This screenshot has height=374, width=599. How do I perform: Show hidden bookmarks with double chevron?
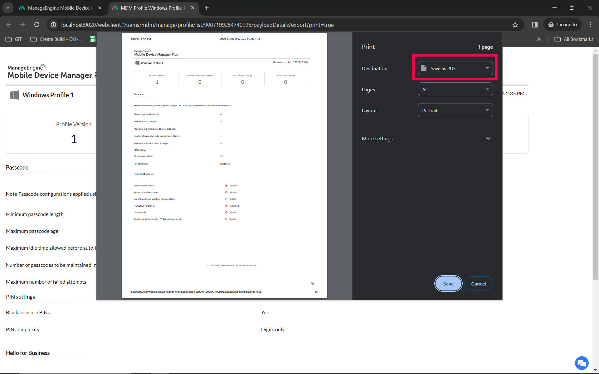pyautogui.click(x=539, y=39)
